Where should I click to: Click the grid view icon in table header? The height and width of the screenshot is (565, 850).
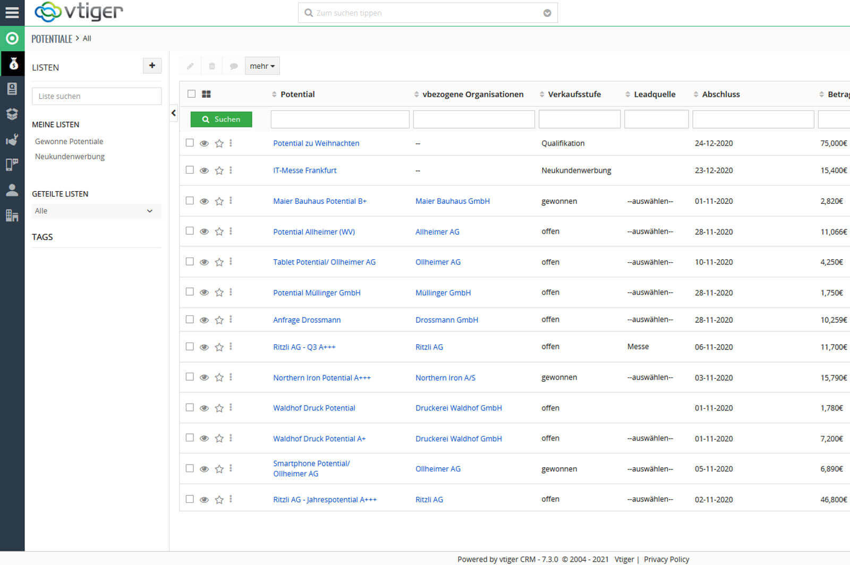click(x=207, y=94)
